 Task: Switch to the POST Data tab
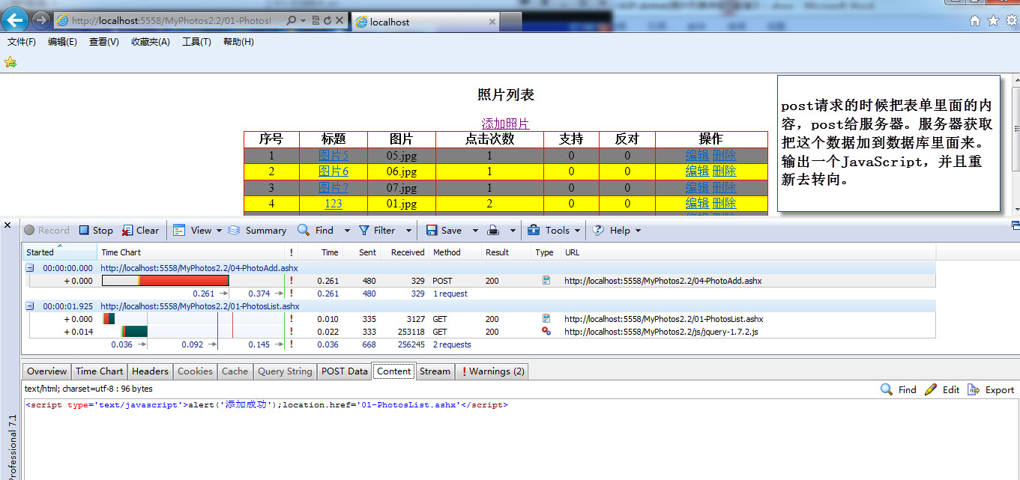pos(345,371)
